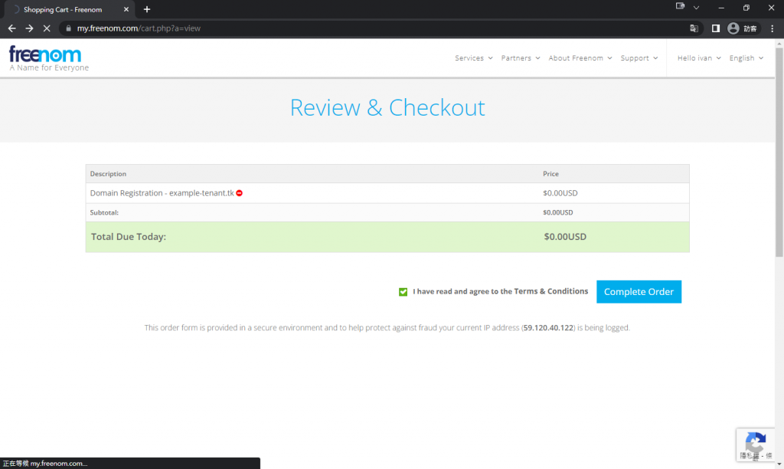Select the Shopping Cart - Freenom tab

click(x=70, y=9)
